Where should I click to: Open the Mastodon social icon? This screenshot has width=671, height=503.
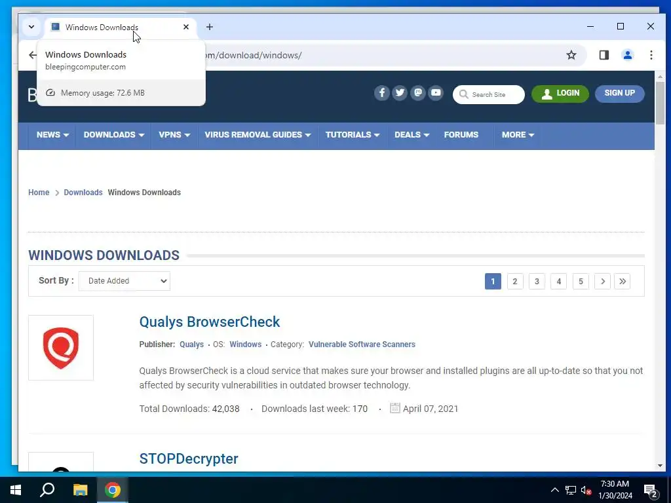point(418,93)
